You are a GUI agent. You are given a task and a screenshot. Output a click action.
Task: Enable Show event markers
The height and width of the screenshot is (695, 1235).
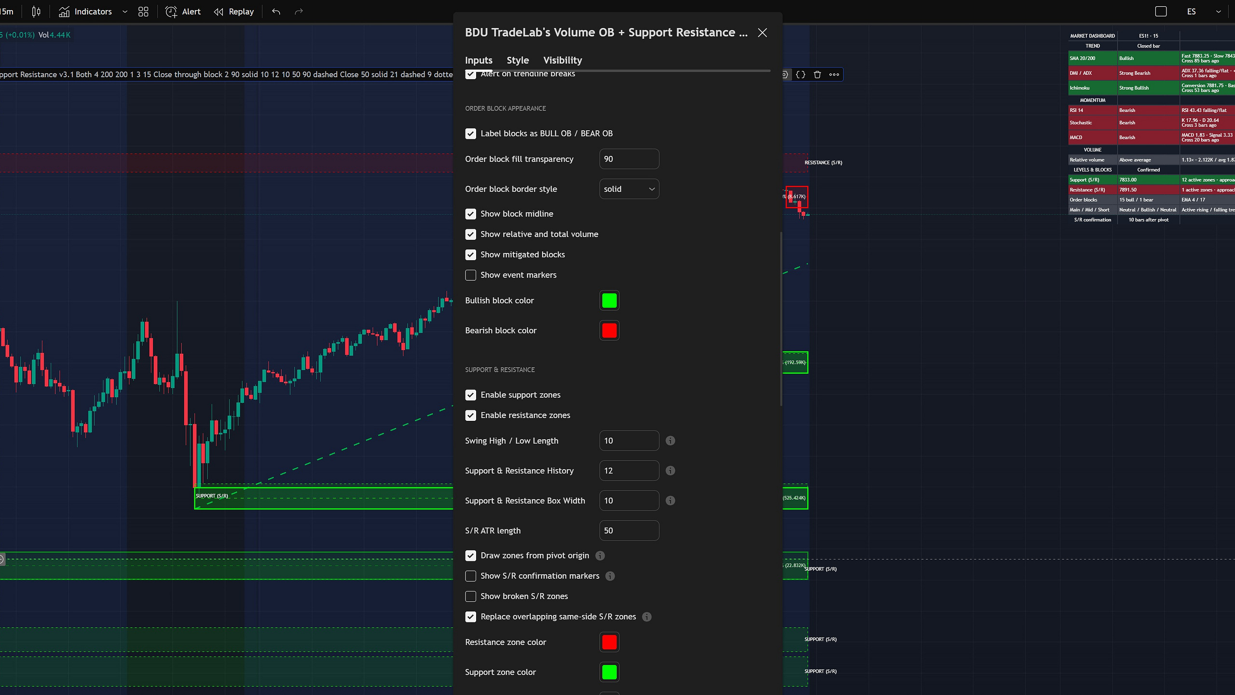pyautogui.click(x=470, y=275)
